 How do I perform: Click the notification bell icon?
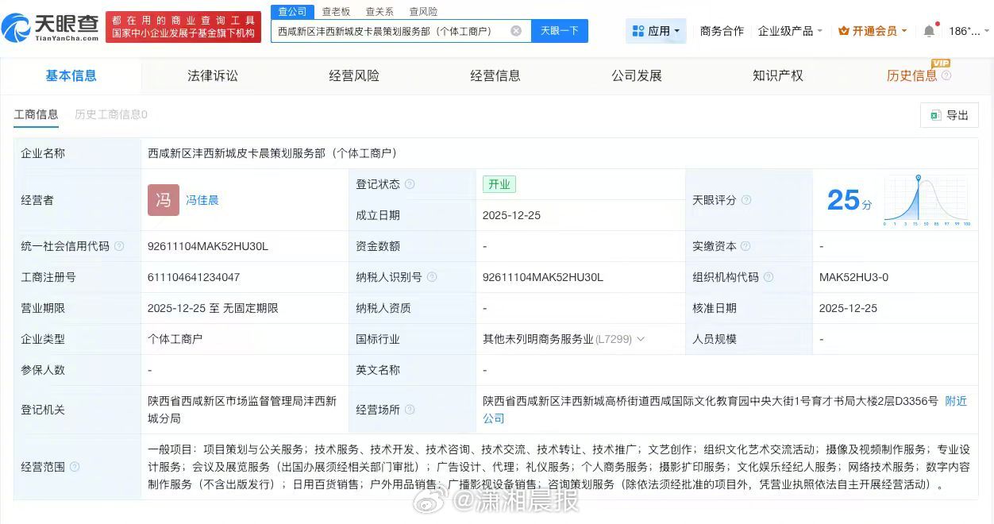tap(930, 30)
